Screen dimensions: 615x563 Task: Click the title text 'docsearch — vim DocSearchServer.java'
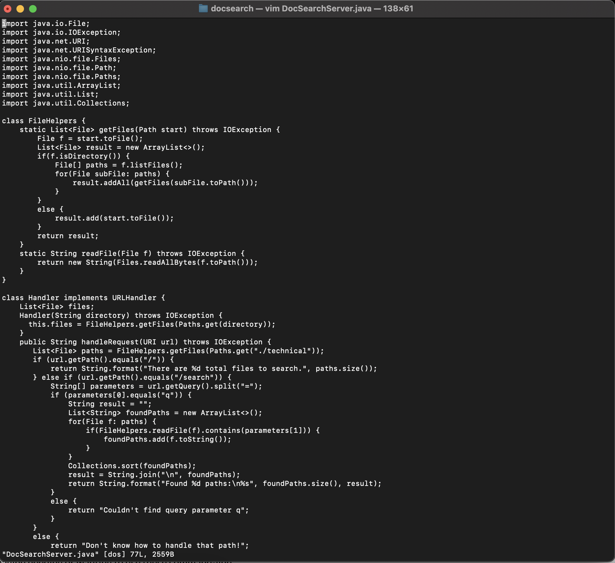[x=291, y=9]
